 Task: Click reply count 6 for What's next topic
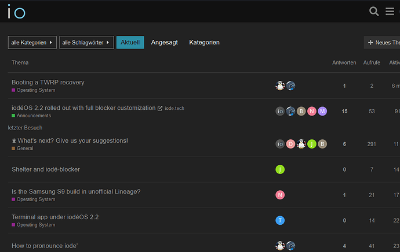(x=344, y=144)
